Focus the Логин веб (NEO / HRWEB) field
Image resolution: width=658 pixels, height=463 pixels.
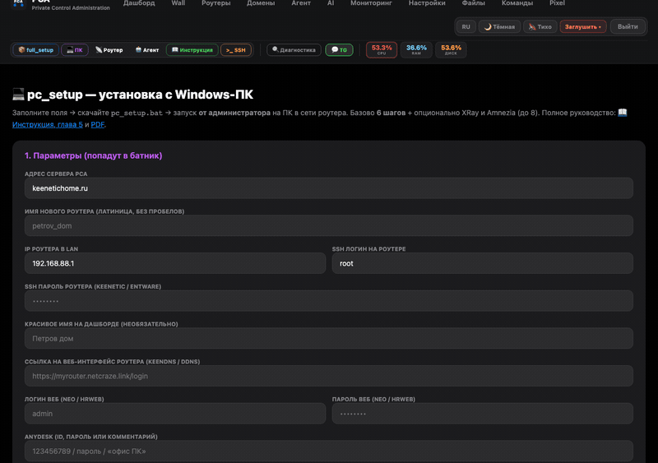point(175,414)
